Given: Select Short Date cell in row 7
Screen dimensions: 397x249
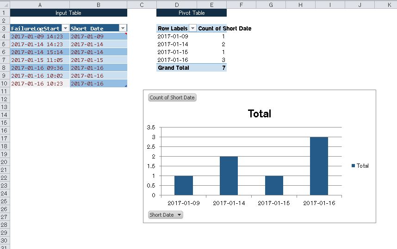Looking at the screenshot, I should [x=98, y=60].
